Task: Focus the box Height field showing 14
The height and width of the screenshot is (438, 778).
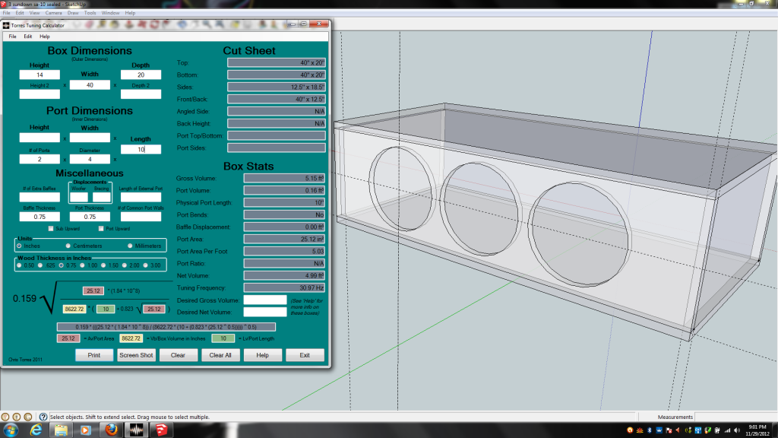Action: point(40,75)
